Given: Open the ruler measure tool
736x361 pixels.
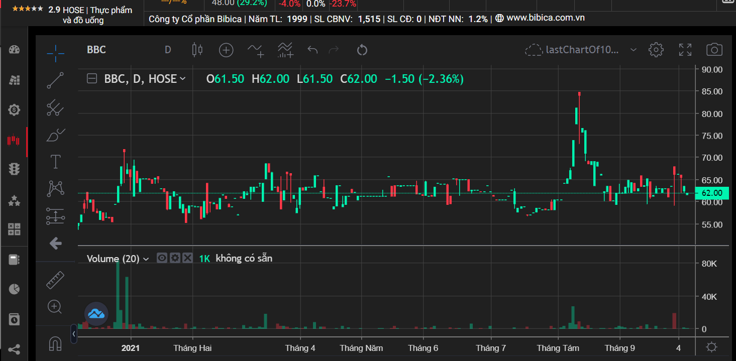Looking at the screenshot, I should [55, 280].
